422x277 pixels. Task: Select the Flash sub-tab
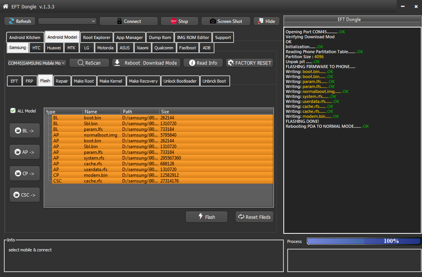click(45, 81)
